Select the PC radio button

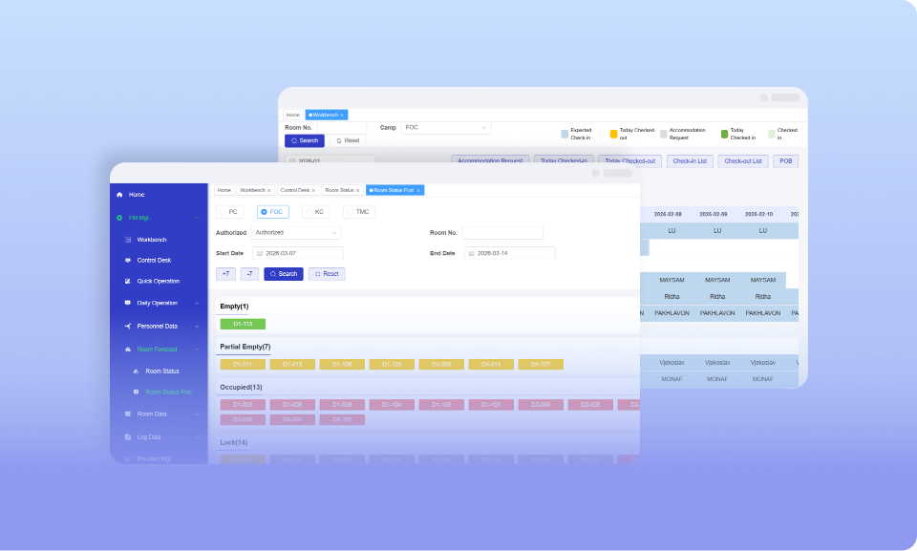click(222, 212)
